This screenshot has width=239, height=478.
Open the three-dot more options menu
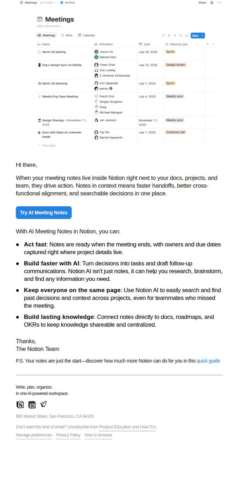(219, 2)
